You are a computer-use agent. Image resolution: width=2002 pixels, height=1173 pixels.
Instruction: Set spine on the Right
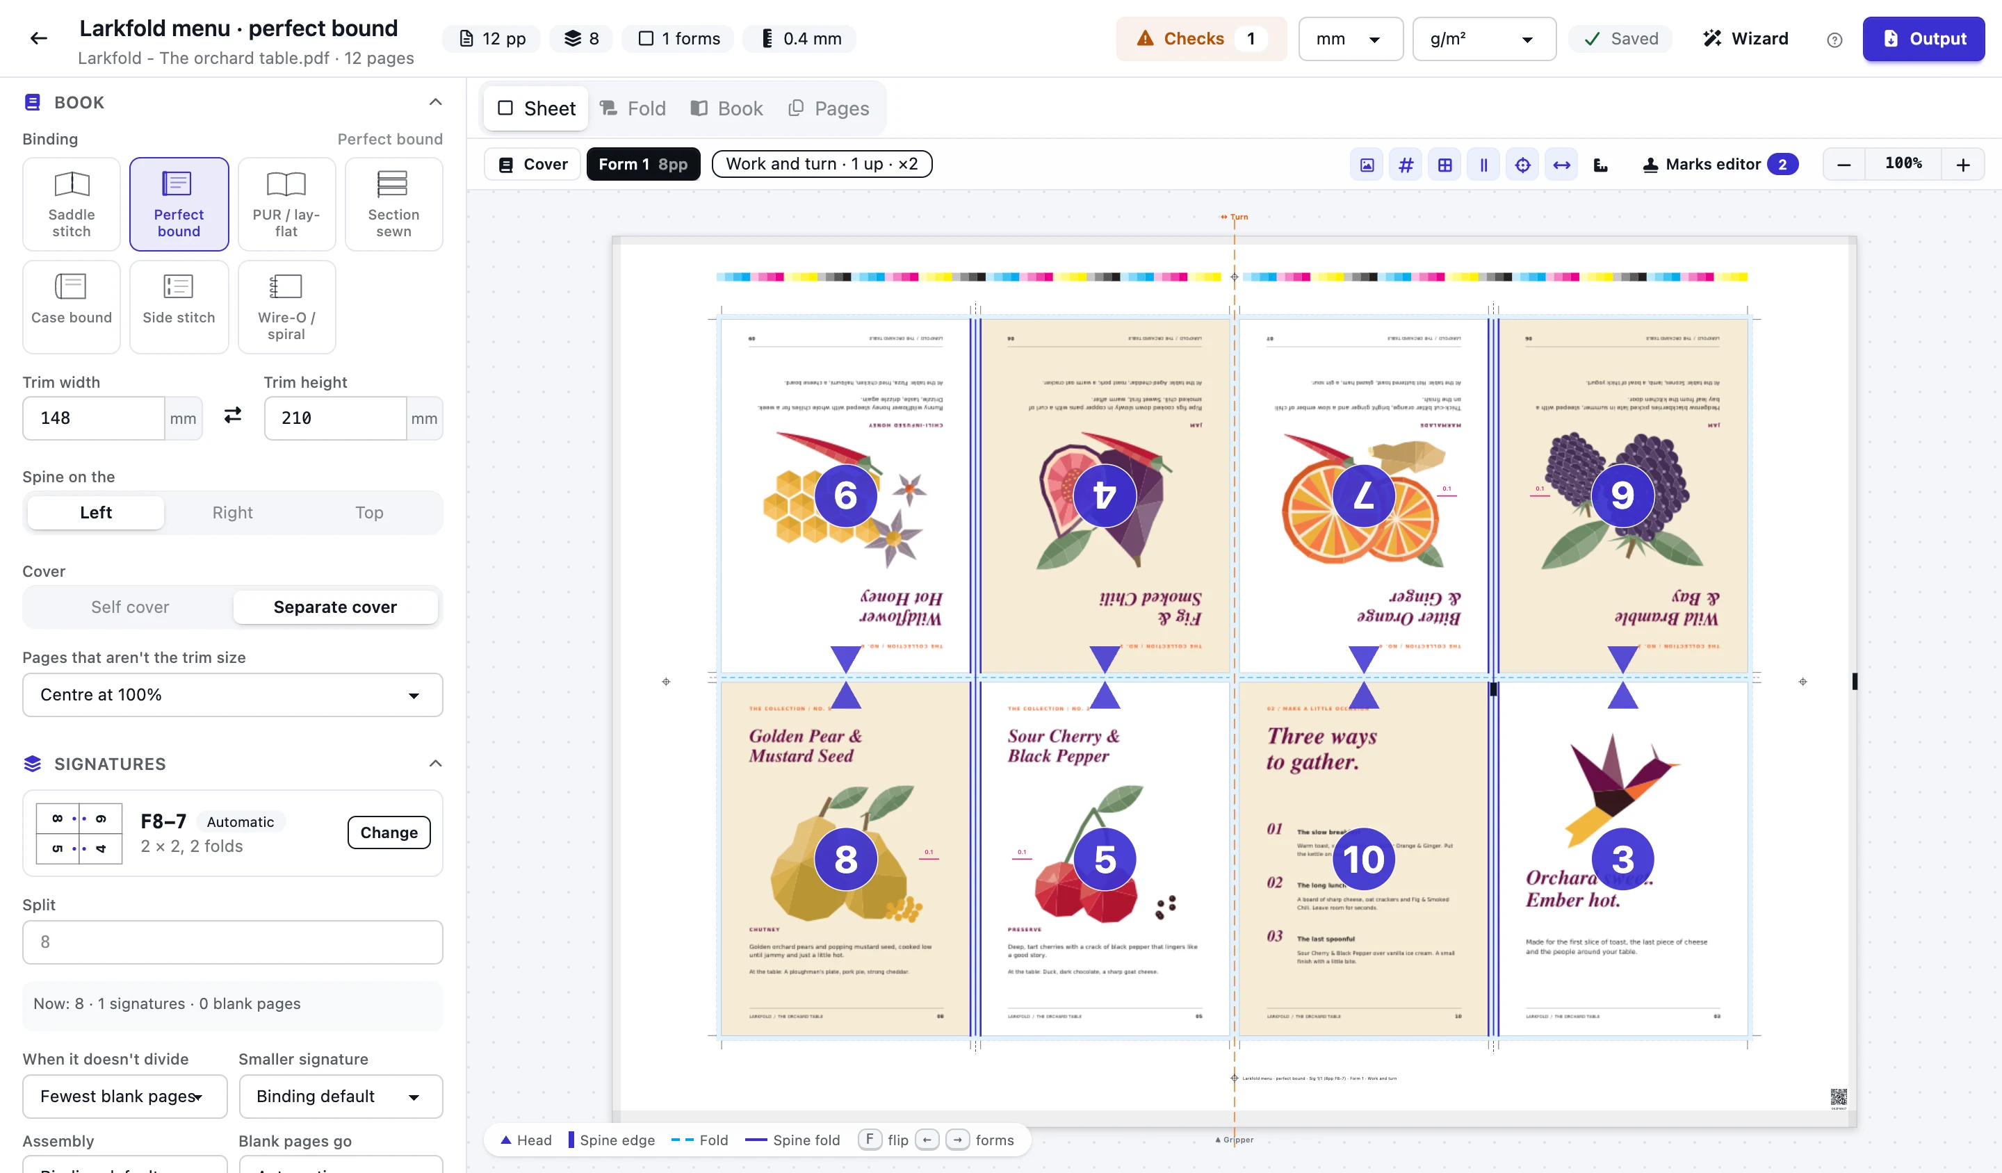click(232, 512)
